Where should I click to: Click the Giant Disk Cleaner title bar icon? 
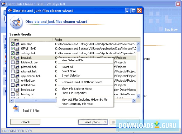[x=3, y=4]
